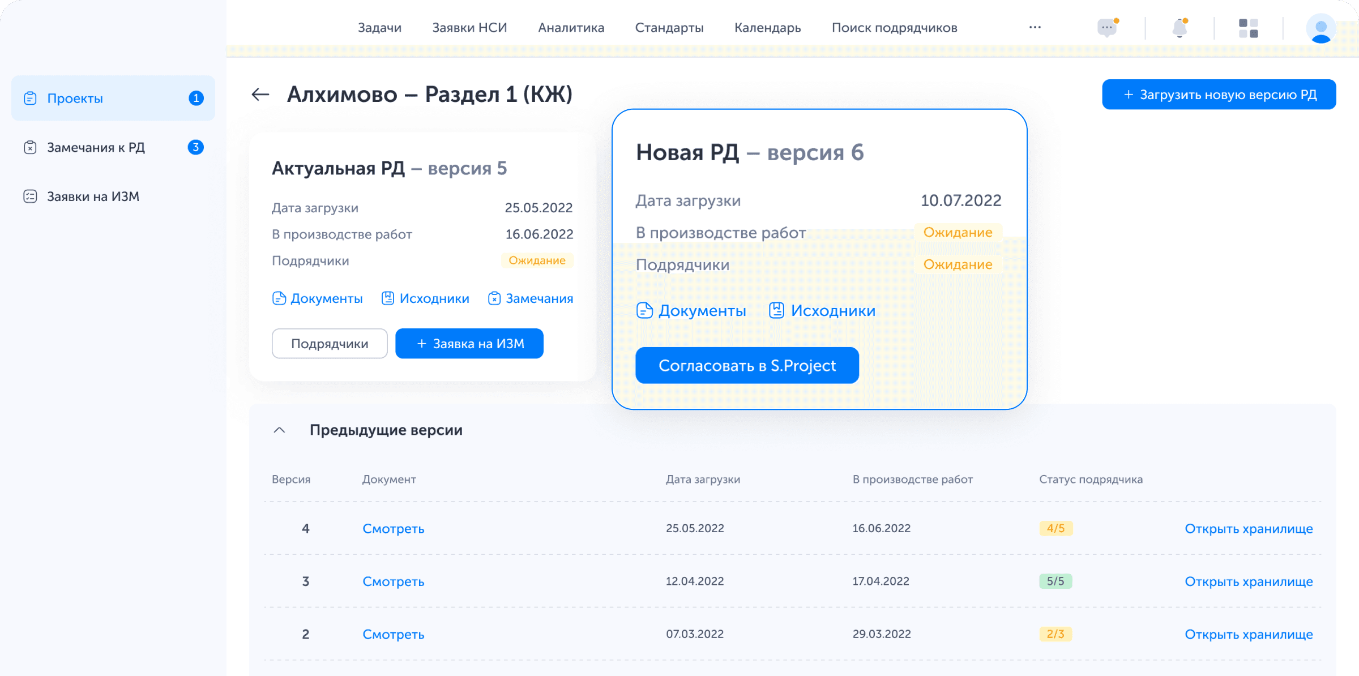This screenshot has height=676, width=1359.
Task: Switch to the Аналитика tab
Action: coord(571,28)
